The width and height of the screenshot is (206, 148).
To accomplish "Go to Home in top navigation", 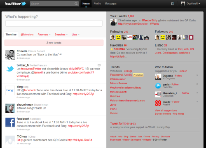I will coord(86,4).
